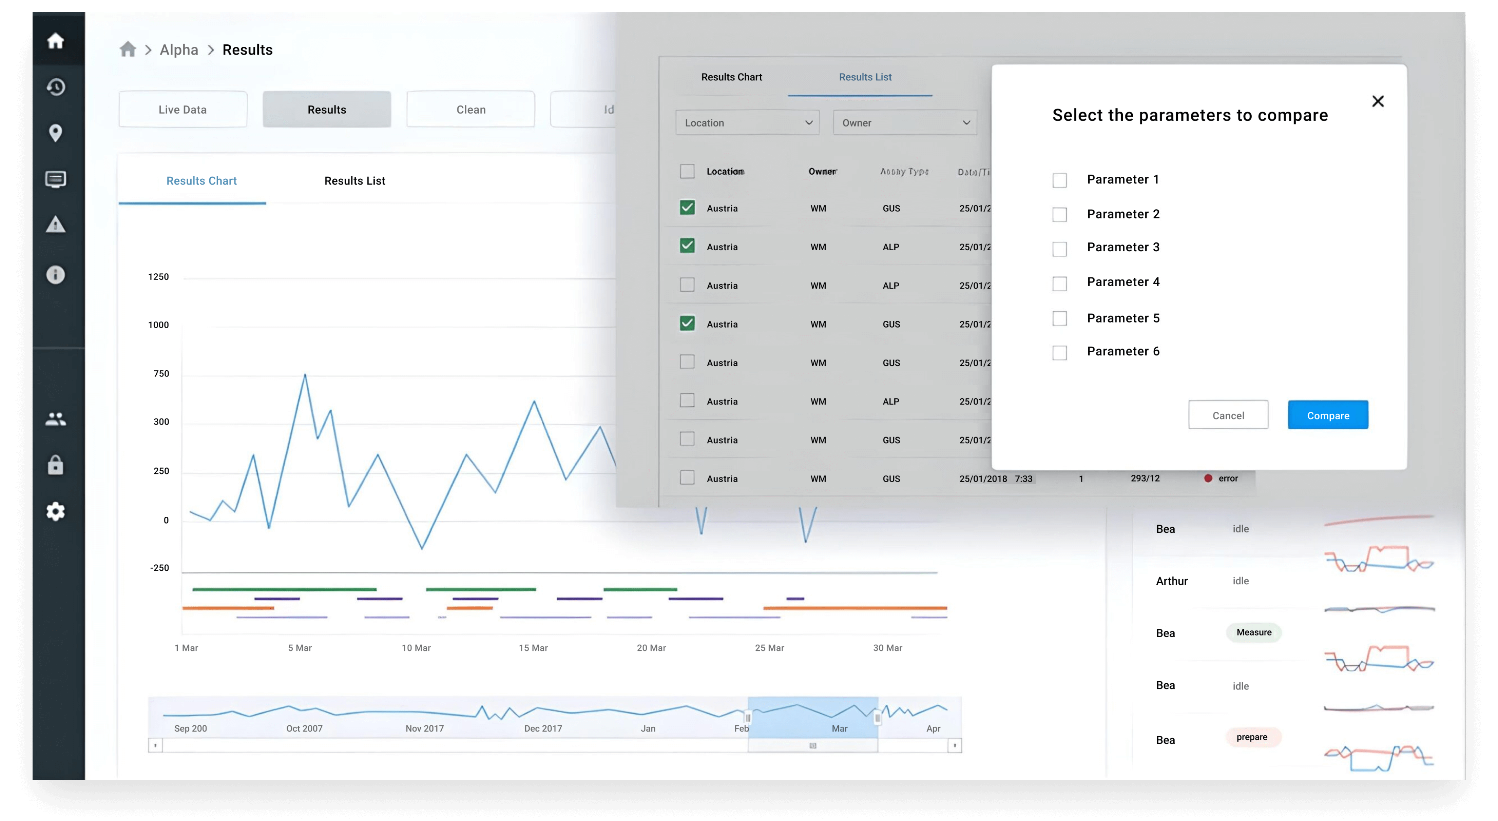Screen dimensions: 1498x821
Task: Toggle the select-all checkbox in table header
Action: pyautogui.click(x=687, y=172)
